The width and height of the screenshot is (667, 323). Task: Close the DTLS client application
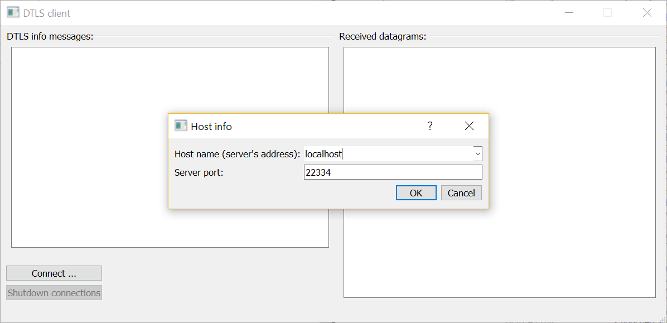(x=647, y=12)
